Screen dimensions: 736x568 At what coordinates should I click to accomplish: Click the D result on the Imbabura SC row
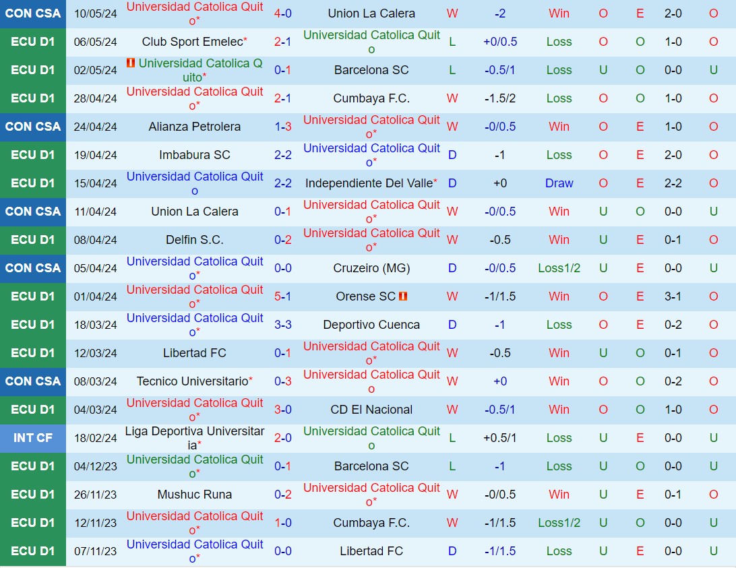coord(452,155)
